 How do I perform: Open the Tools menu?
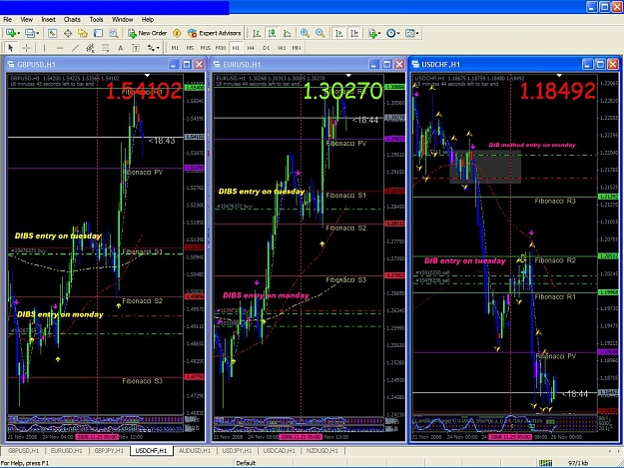point(96,20)
